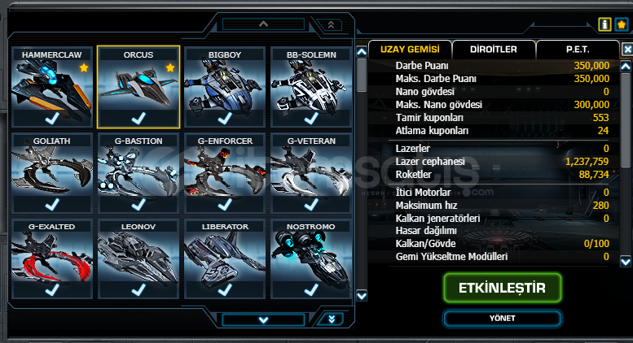
Task: Toggle favorite star on Hammerclaw
Action: click(84, 67)
